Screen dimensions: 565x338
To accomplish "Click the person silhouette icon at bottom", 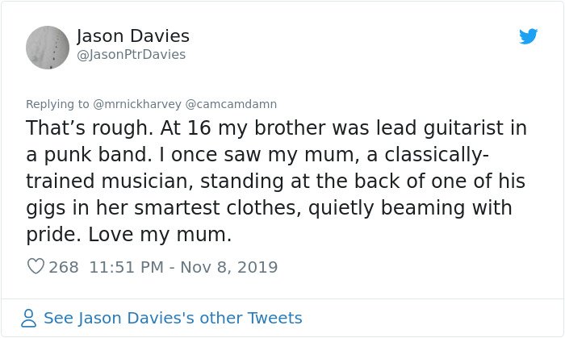I will (28, 318).
